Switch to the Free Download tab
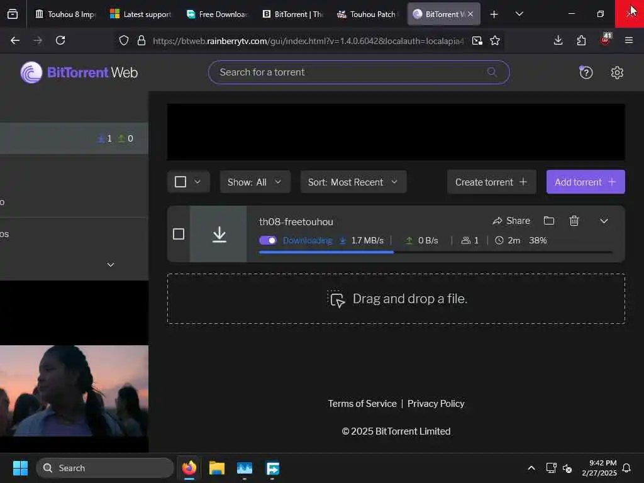The width and height of the screenshot is (644, 483). (x=216, y=14)
